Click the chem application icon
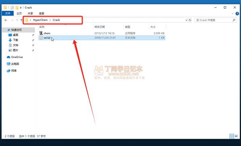Screen dimensions: 241x146 (x=41, y=33)
